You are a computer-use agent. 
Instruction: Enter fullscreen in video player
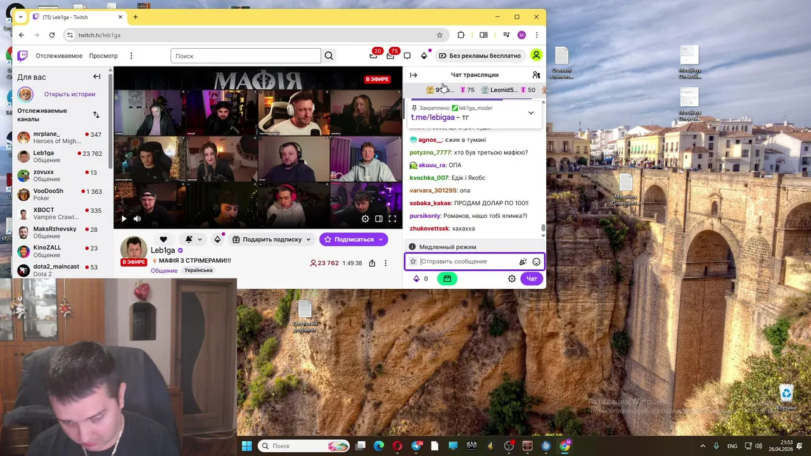(x=392, y=219)
